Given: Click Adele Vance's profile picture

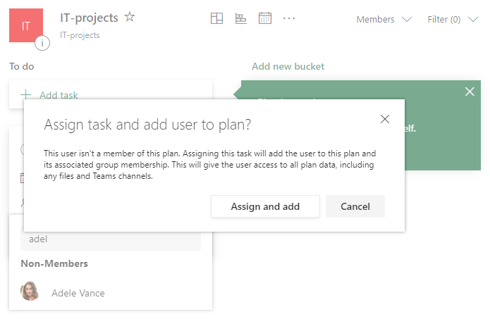Looking at the screenshot, I should pyautogui.click(x=30, y=292).
